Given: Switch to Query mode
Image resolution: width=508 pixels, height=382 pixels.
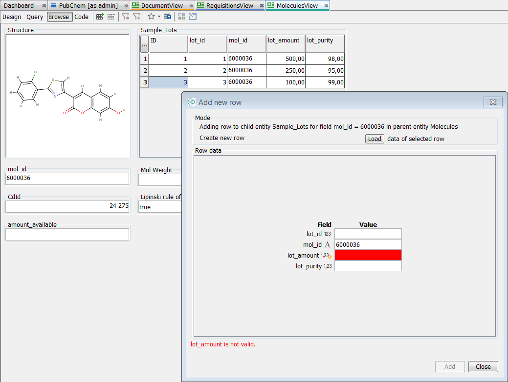Looking at the screenshot, I should pos(34,16).
